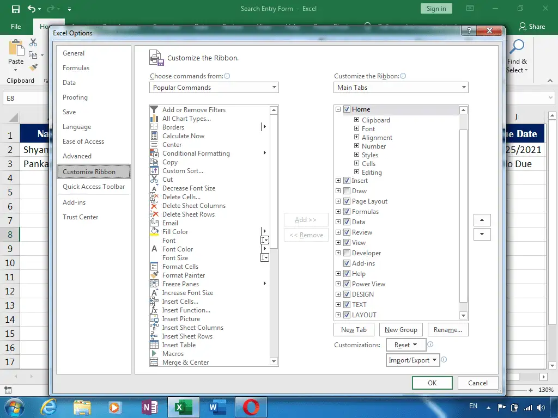The height and width of the screenshot is (418, 558).
Task: Click the Custom Sort icon
Action: pyautogui.click(x=154, y=170)
